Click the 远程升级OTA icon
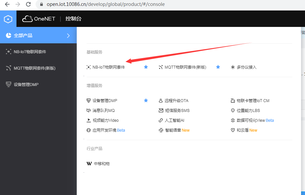 click(161, 100)
